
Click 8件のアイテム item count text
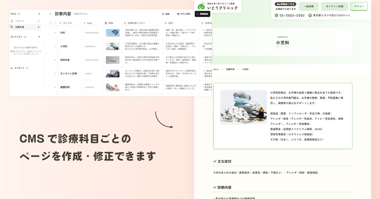[x=80, y=14]
